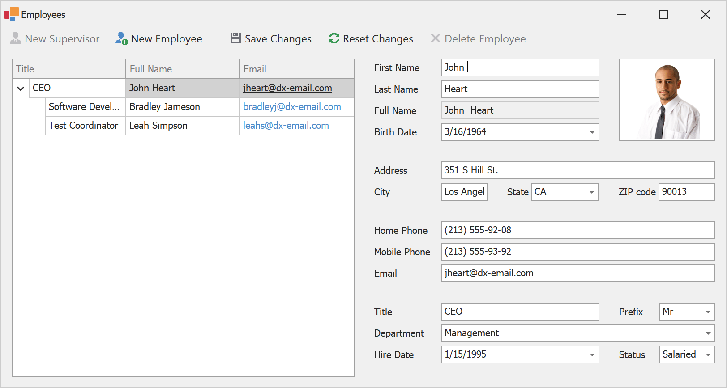Open the Prefix dropdown showing Mr
Image resolution: width=727 pixels, height=388 pixels.
click(708, 312)
